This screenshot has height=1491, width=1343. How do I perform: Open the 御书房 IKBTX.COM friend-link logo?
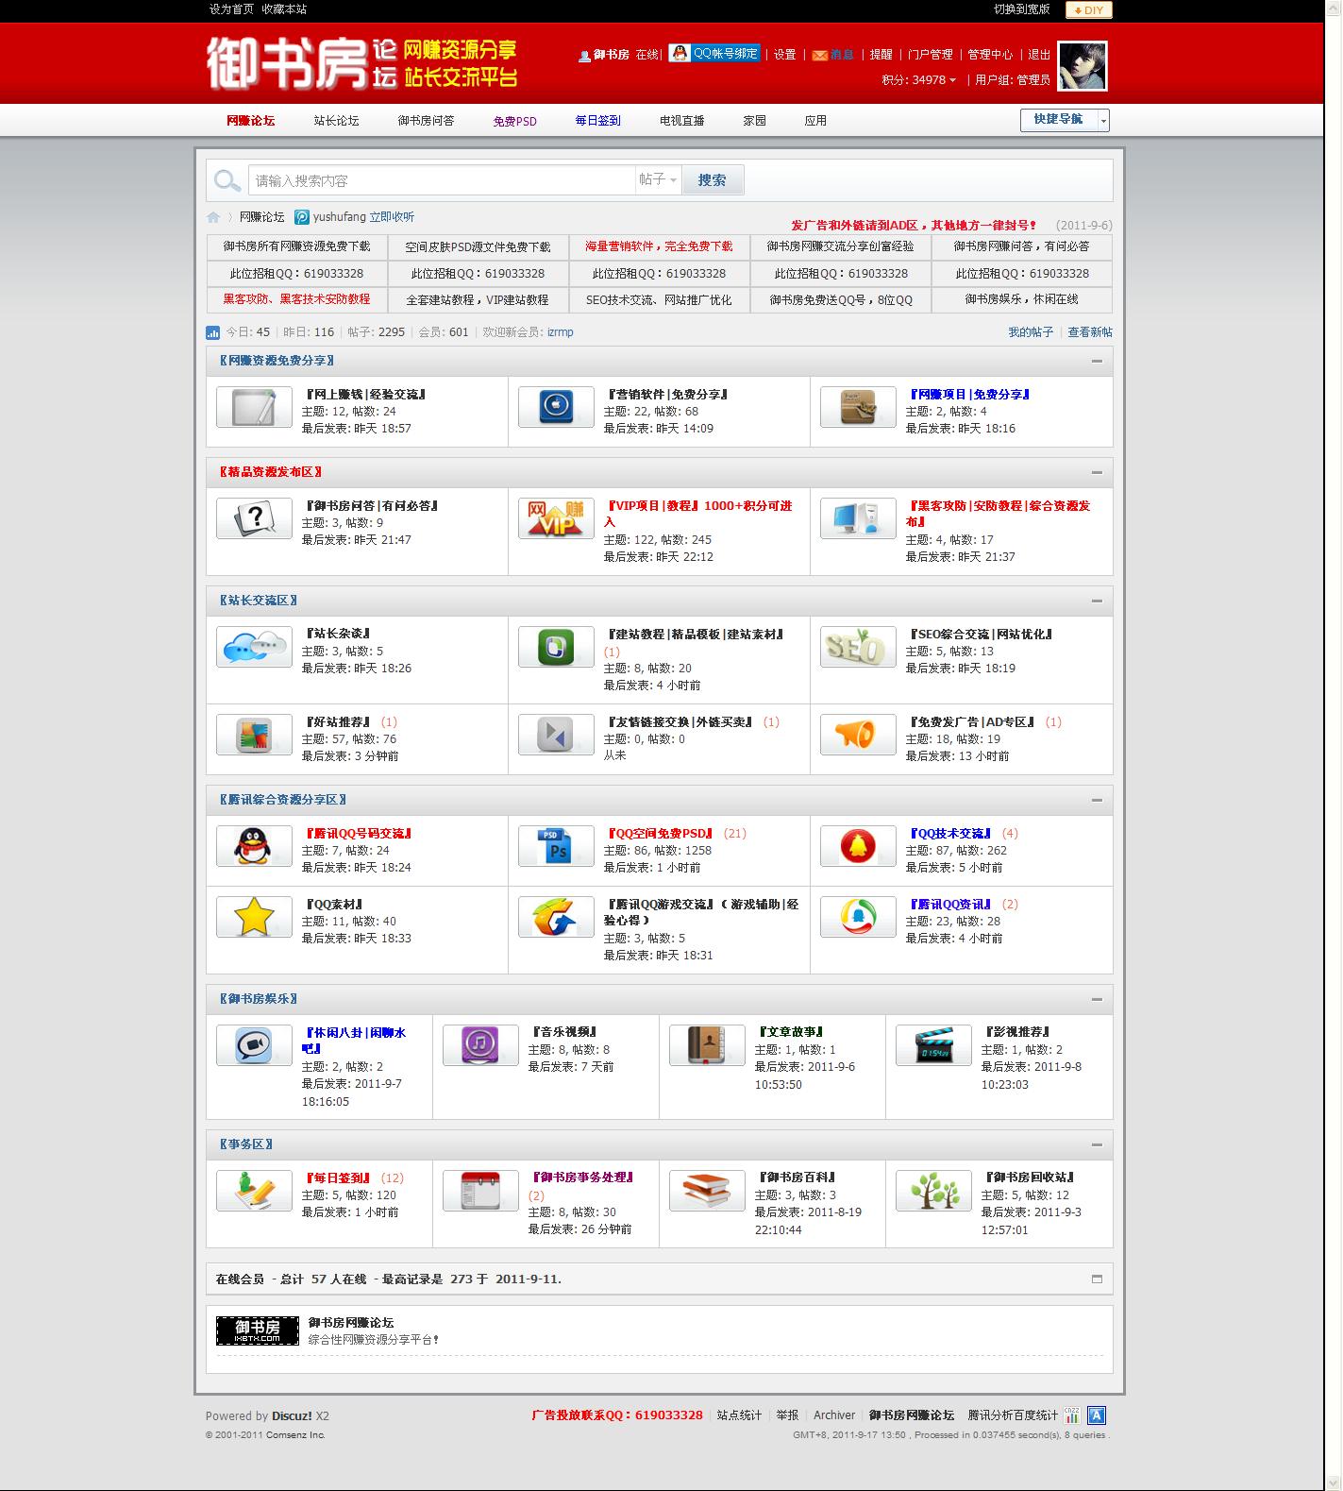258,1330
